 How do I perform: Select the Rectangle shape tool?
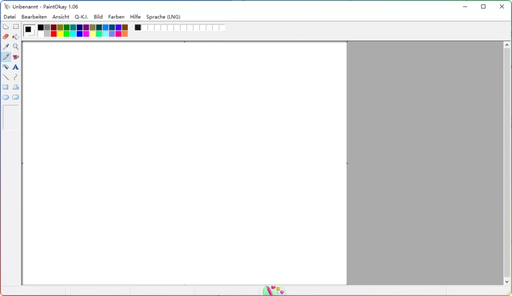tap(6, 87)
